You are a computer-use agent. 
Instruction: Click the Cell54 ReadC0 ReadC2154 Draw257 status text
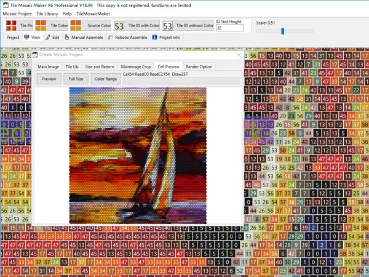(x=156, y=74)
